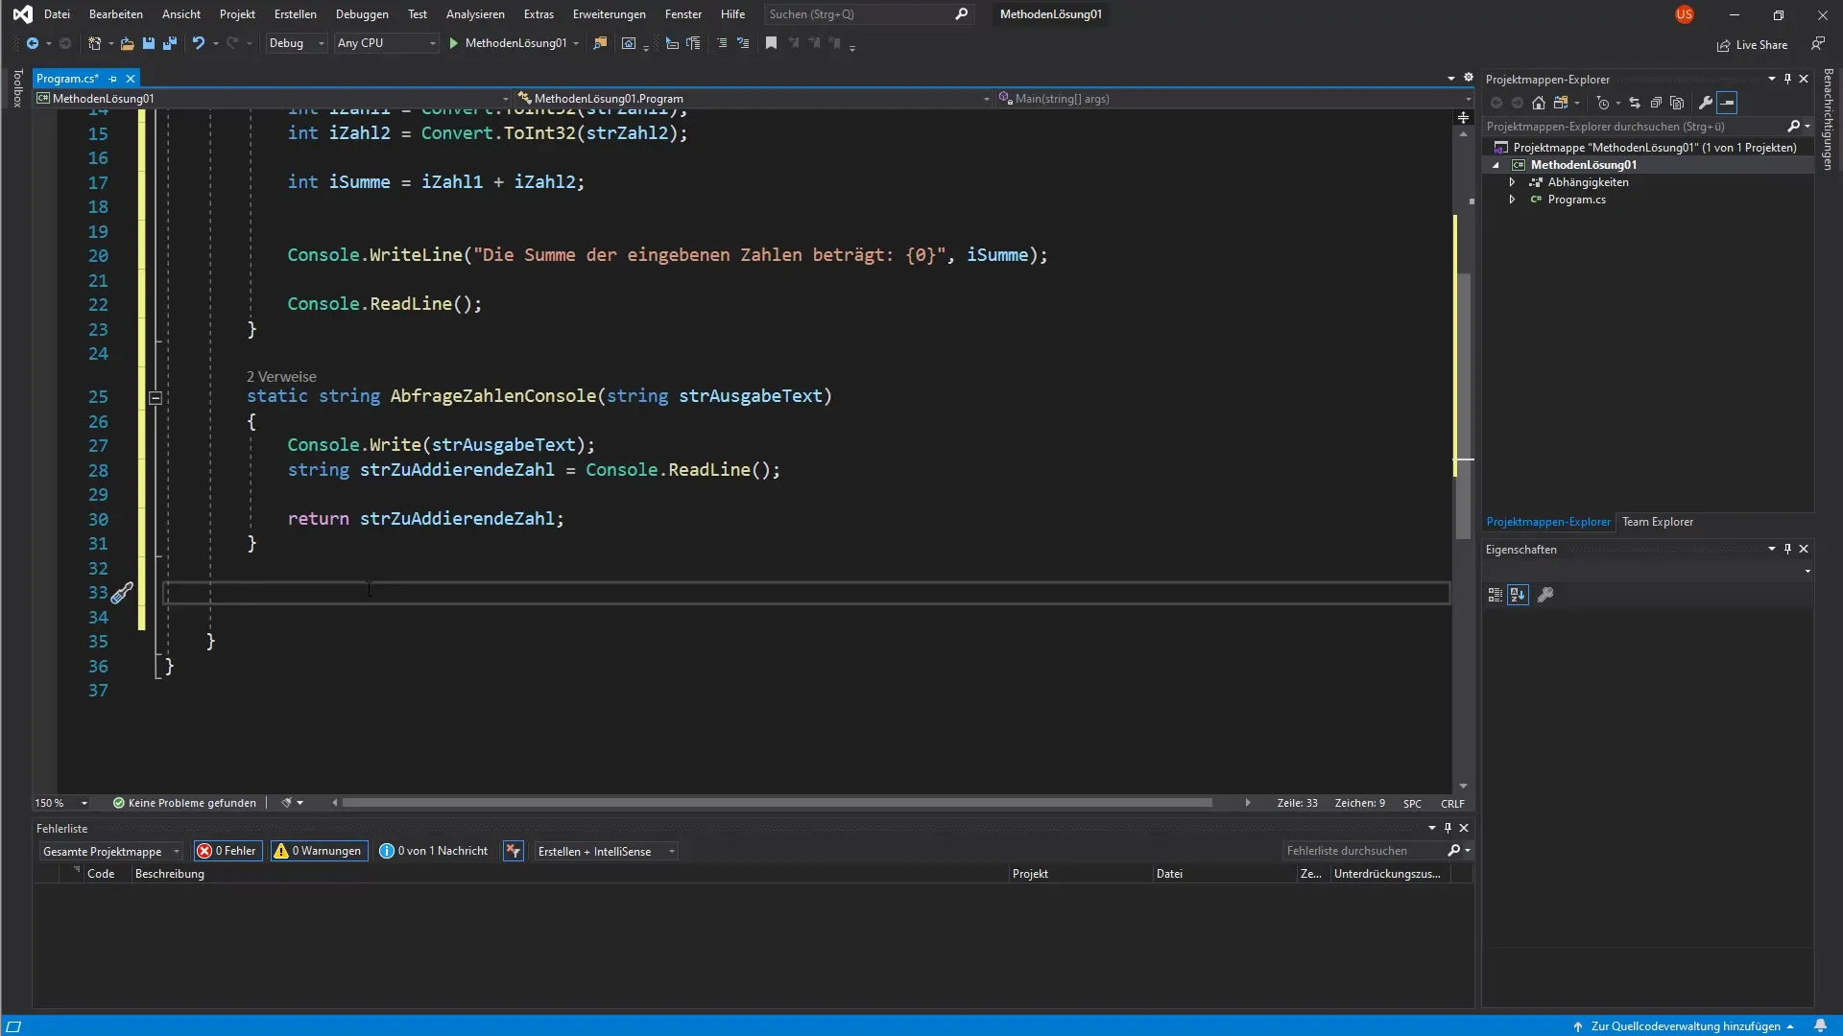Screen dimensions: 1843x1036
Task: Open the MethodenLösung01.Program type navigation dropdown
Action: pos(754,98)
